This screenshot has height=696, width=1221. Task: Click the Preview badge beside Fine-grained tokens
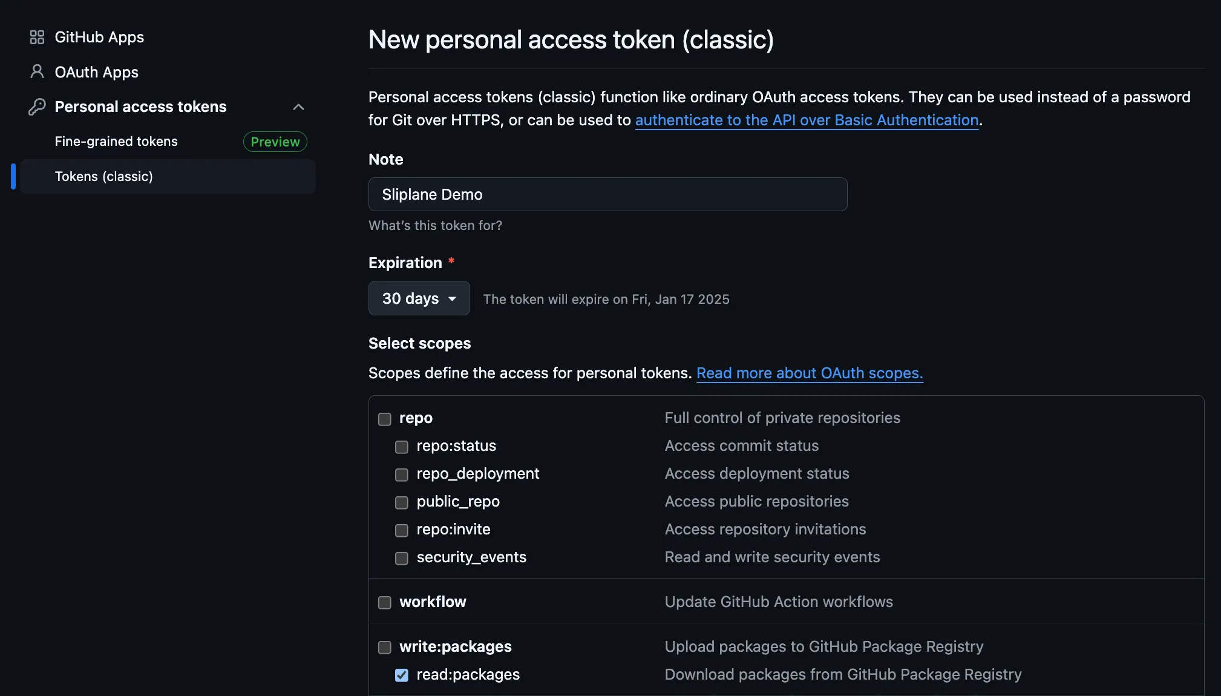click(x=275, y=142)
